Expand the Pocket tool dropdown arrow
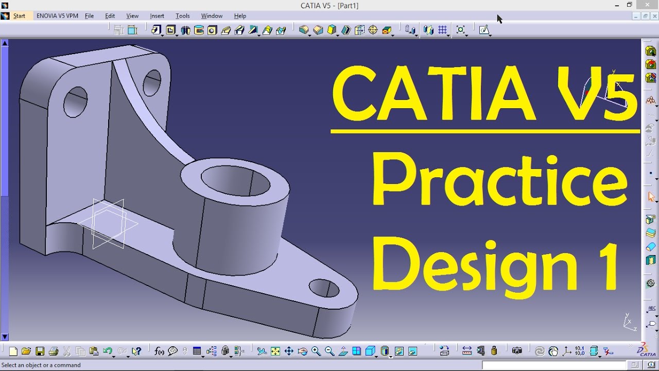Viewport: 659px width, 371px height. [177, 35]
